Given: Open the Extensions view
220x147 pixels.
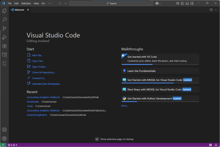Looking at the screenshot, I should tap(4, 46).
